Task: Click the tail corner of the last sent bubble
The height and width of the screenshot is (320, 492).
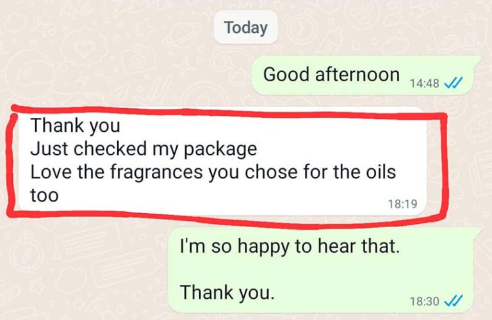Action: 477,232
